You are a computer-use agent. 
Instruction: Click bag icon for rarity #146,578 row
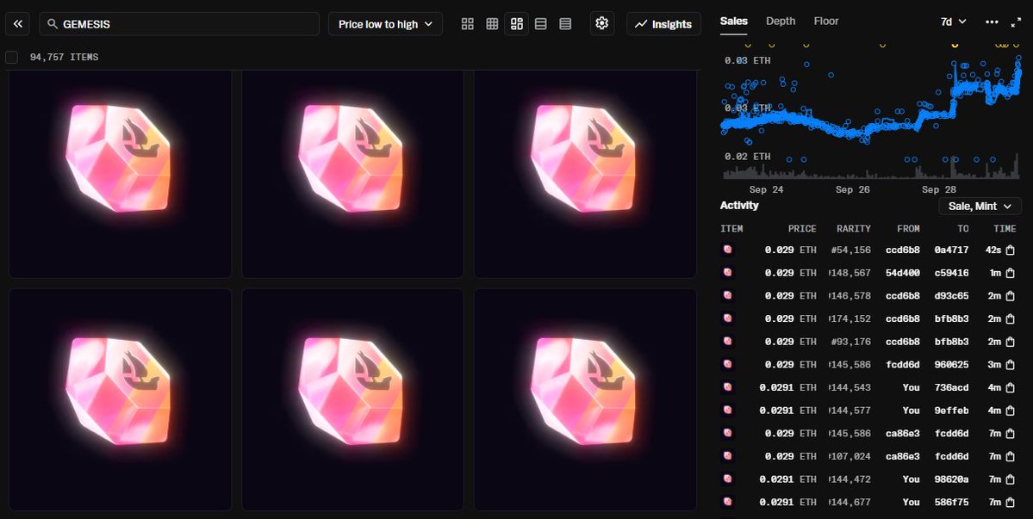click(1010, 296)
